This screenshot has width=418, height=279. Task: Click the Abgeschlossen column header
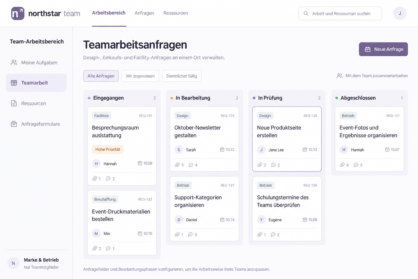pos(358,98)
